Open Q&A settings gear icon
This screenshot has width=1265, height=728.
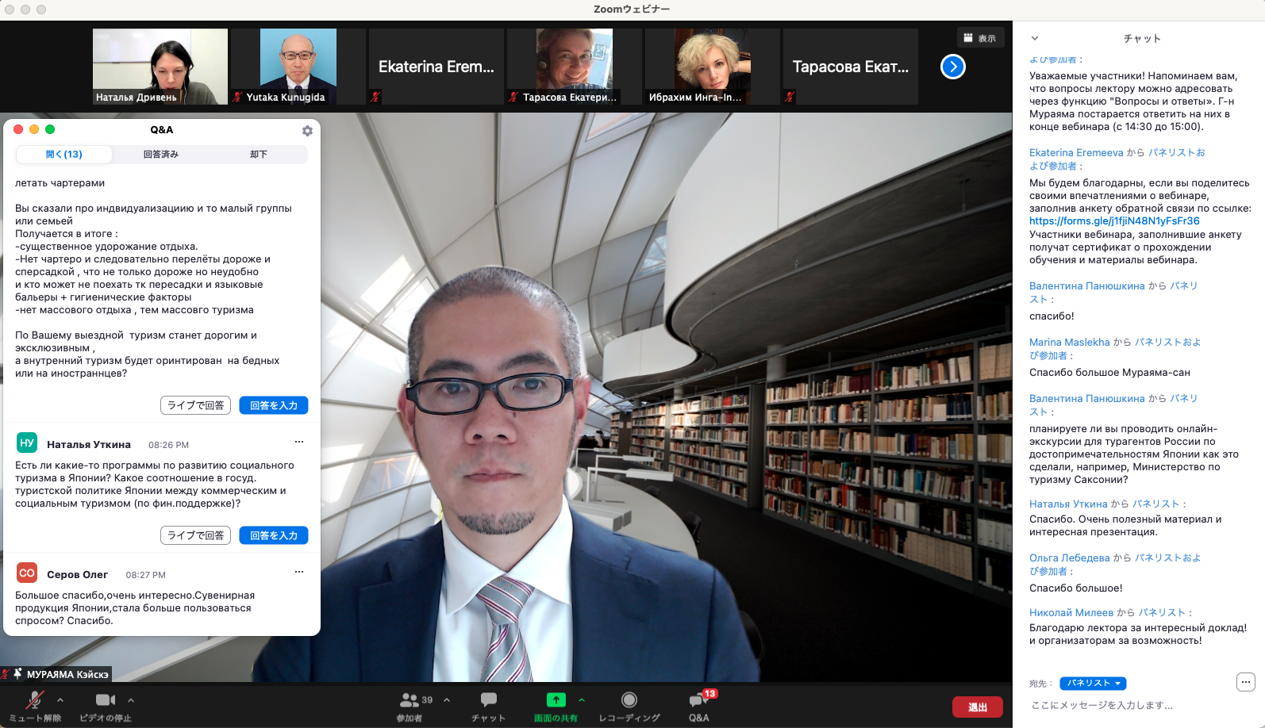(x=307, y=131)
